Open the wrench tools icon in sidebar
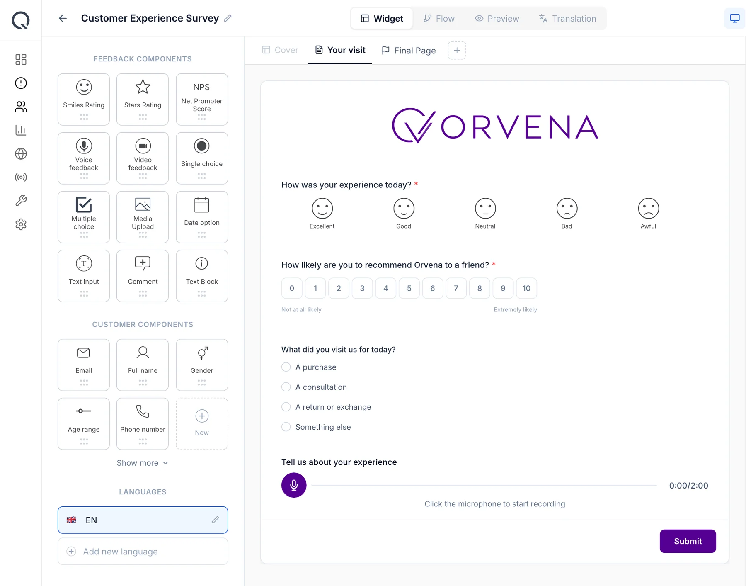The height and width of the screenshot is (586, 746). 21,201
